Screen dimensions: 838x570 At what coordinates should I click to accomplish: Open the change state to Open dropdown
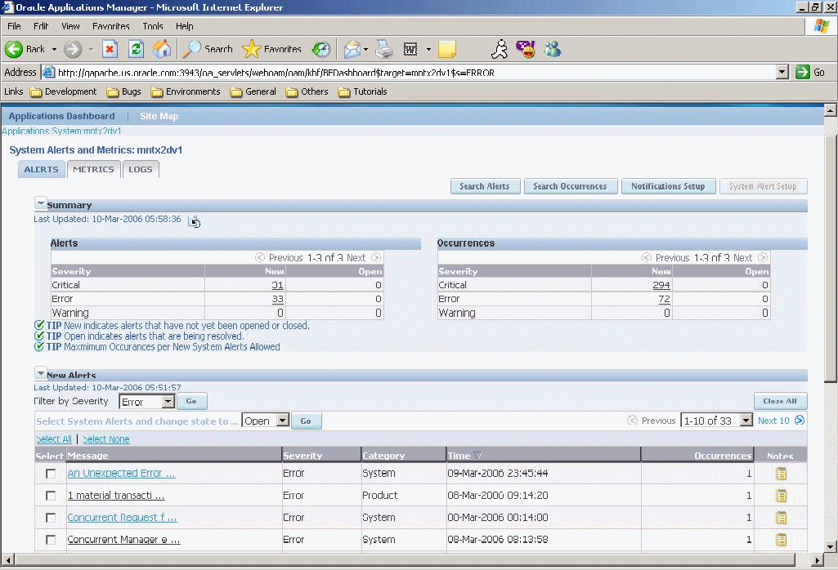282,421
